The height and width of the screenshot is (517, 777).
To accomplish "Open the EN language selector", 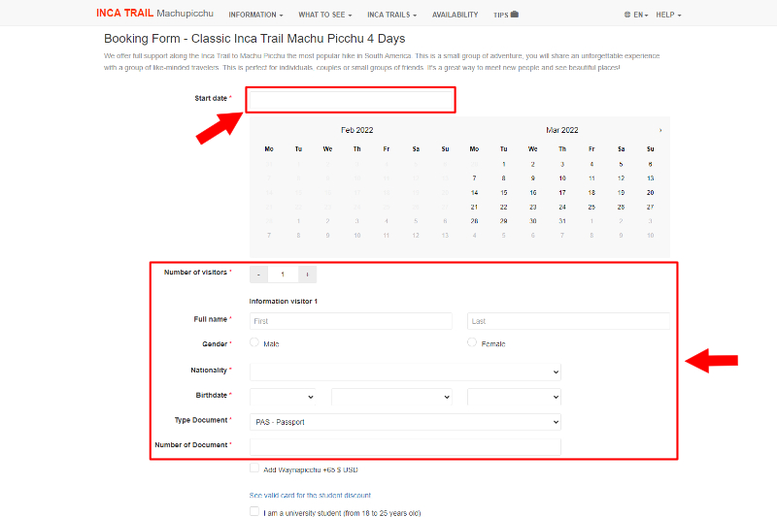I will point(640,15).
